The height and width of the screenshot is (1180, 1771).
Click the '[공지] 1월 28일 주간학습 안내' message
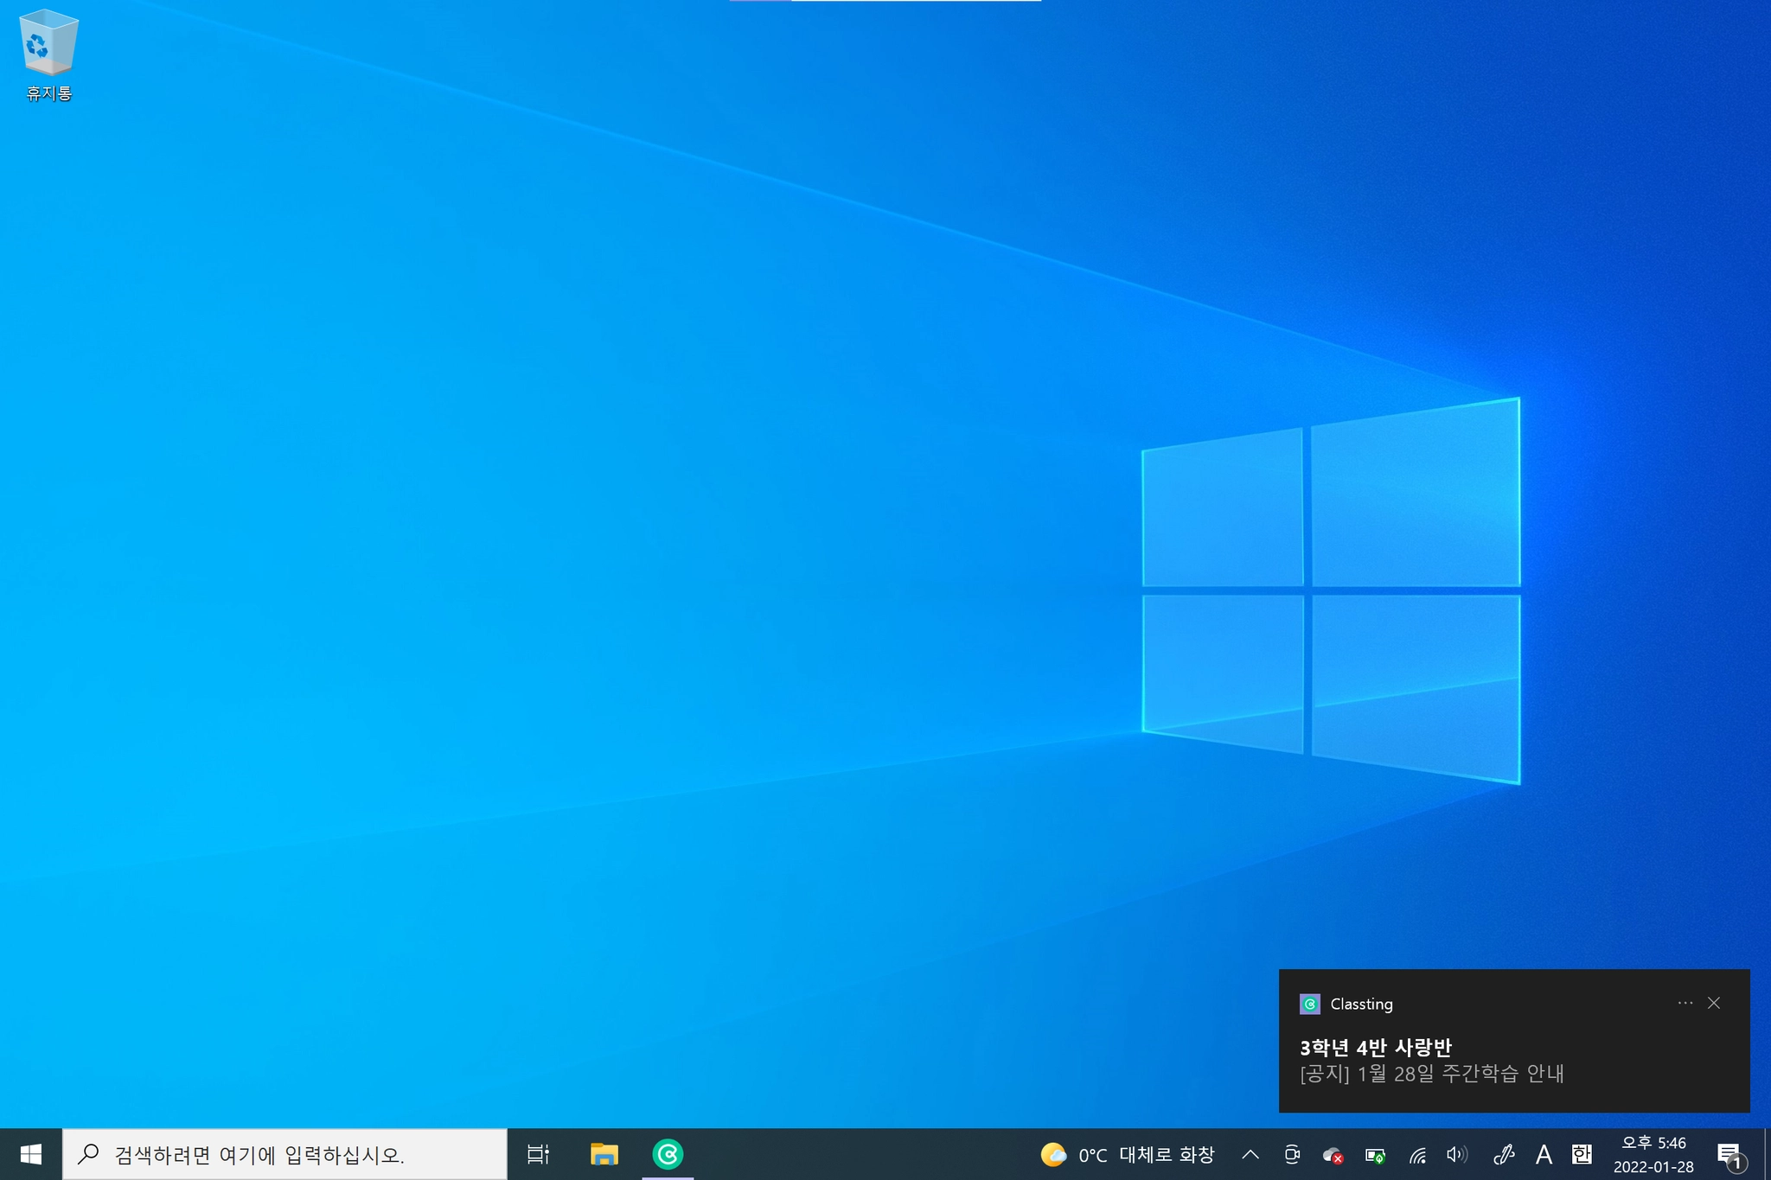pos(1432,1074)
